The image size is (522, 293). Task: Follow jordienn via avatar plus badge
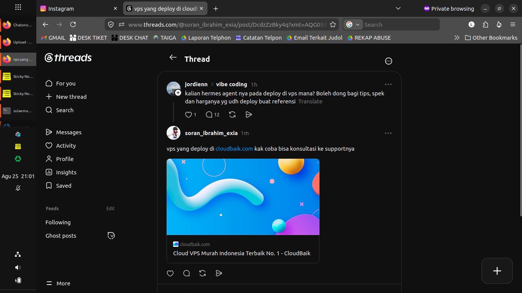click(x=178, y=93)
